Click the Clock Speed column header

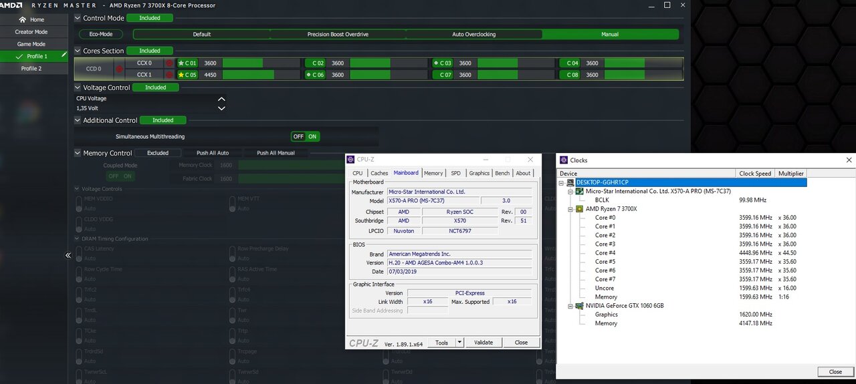(x=755, y=174)
